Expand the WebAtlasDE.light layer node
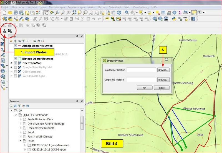Viewport: 222px width, 153px height. 11,76
